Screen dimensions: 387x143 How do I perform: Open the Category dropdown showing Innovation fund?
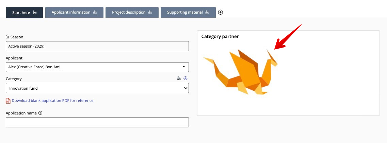97,88
